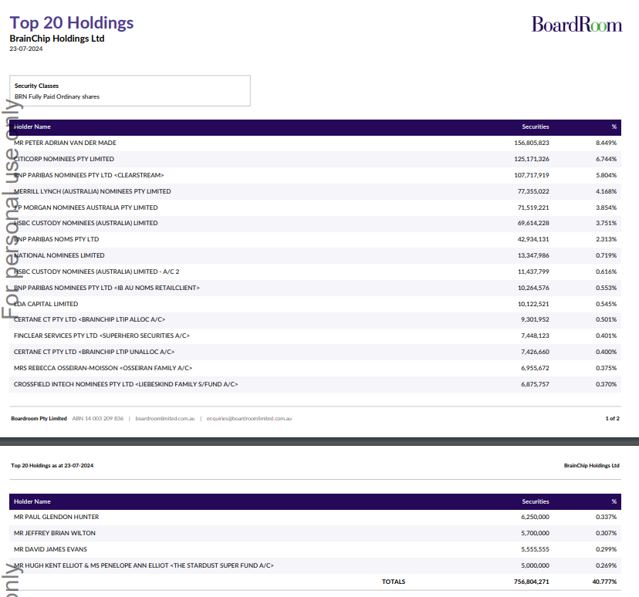Click MR PAUL GLENDON HUNTER holder name

coord(56,518)
